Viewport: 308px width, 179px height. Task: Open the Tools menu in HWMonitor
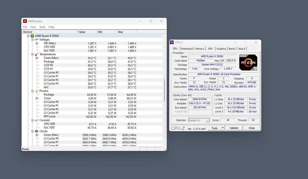42,27
